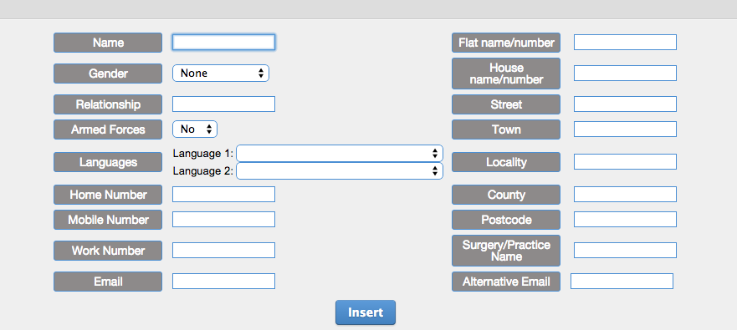The image size is (737, 330).
Task: Open the Armed Forces dropdown
Action: pyautogui.click(x=195, y=129)
